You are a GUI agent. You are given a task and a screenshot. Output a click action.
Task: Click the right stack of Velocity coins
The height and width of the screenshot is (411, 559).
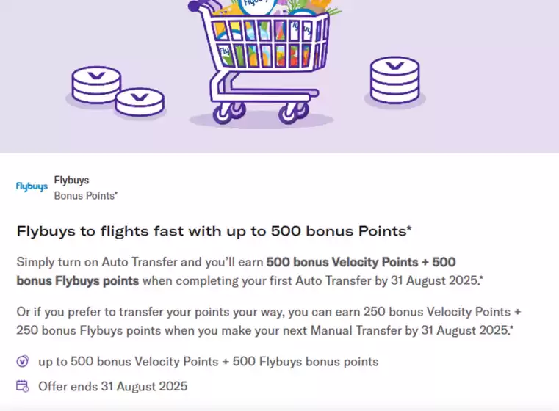point(394,81)
